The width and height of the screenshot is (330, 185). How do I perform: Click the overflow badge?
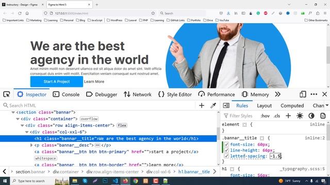pos(89,119)
